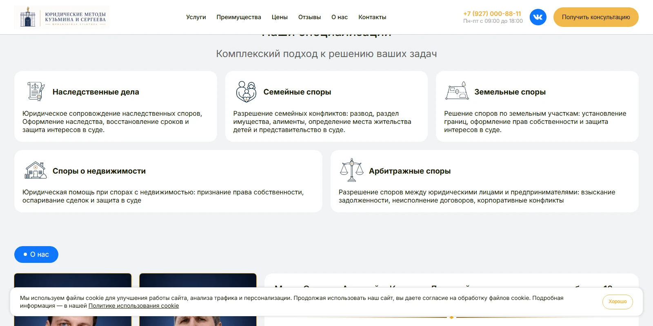Select the Споры о недвижимости heading
The height and width of the screenshot is (326, 653).
point(99,171)
